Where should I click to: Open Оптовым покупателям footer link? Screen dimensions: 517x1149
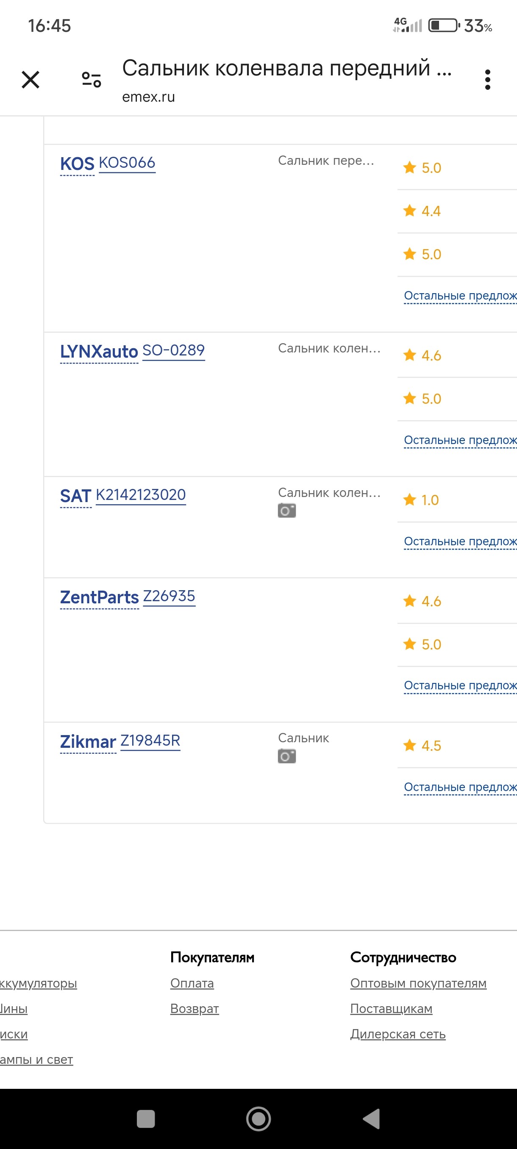(x=418, y=983)
